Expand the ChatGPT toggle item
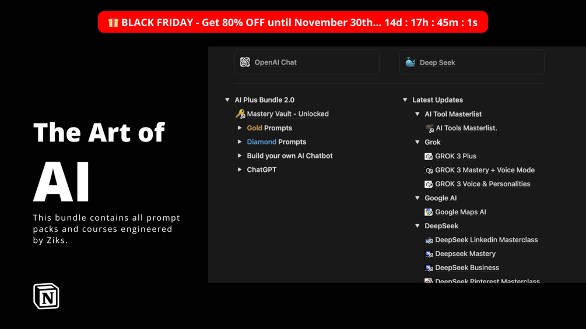Screen dimensions: 586x329 (x=240, y=170)
